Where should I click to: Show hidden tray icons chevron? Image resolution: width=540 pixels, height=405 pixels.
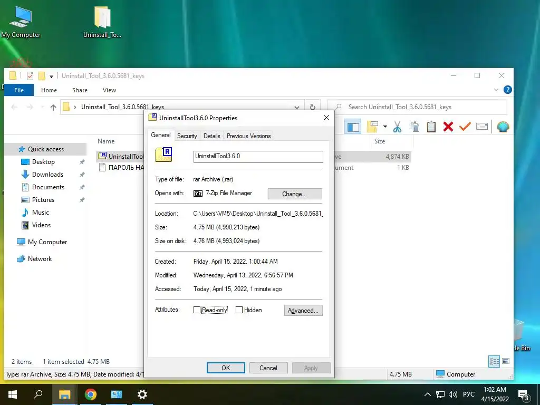coord(427,394)
